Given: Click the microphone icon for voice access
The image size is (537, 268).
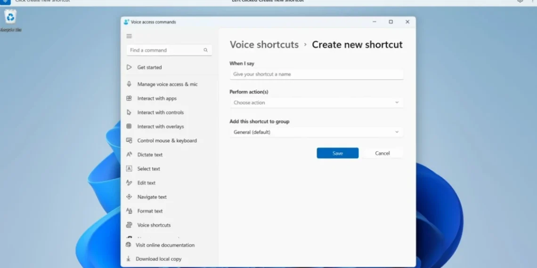Looking at the screenshot, I should coord(129,84).
